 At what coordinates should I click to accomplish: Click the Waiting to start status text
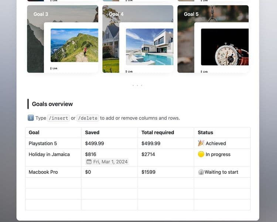tap(221, 172)
